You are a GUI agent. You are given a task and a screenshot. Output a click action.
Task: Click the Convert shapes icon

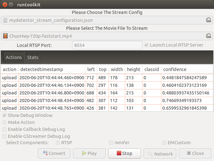click(45, 153)
